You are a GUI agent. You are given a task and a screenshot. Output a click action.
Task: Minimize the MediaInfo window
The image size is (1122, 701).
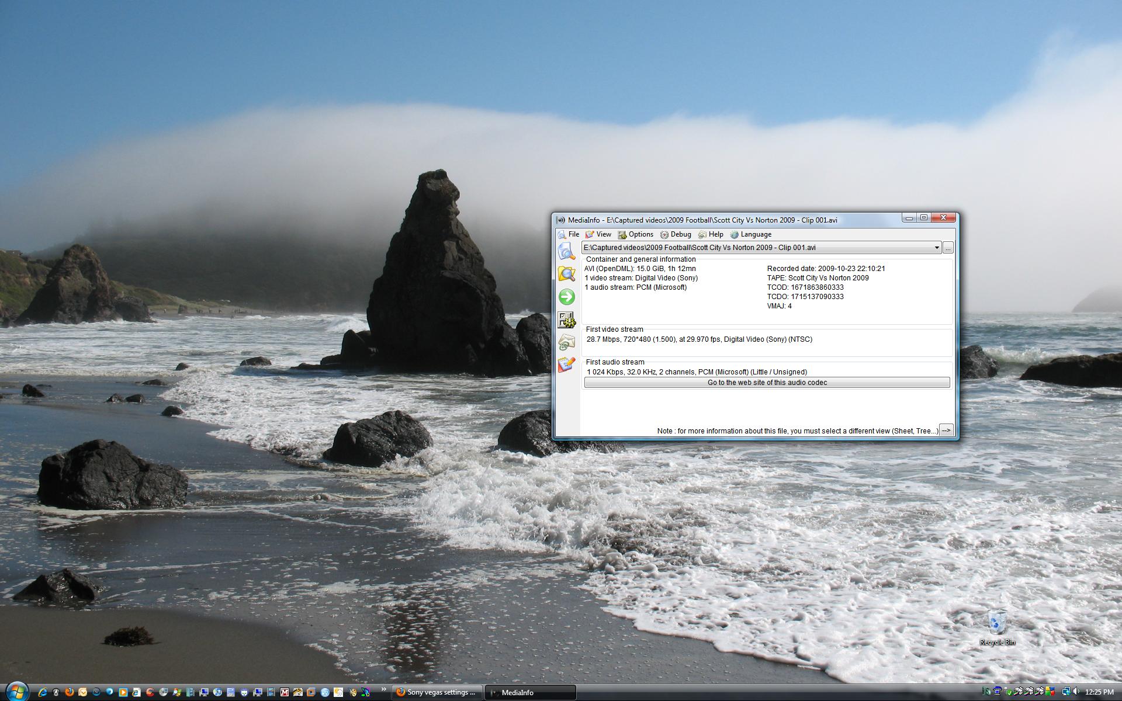pos(909,218)
